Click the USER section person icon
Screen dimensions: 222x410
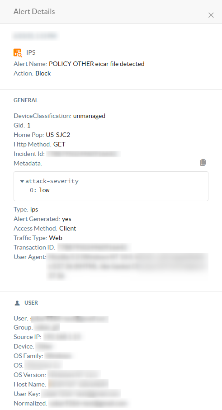point(17,303)
